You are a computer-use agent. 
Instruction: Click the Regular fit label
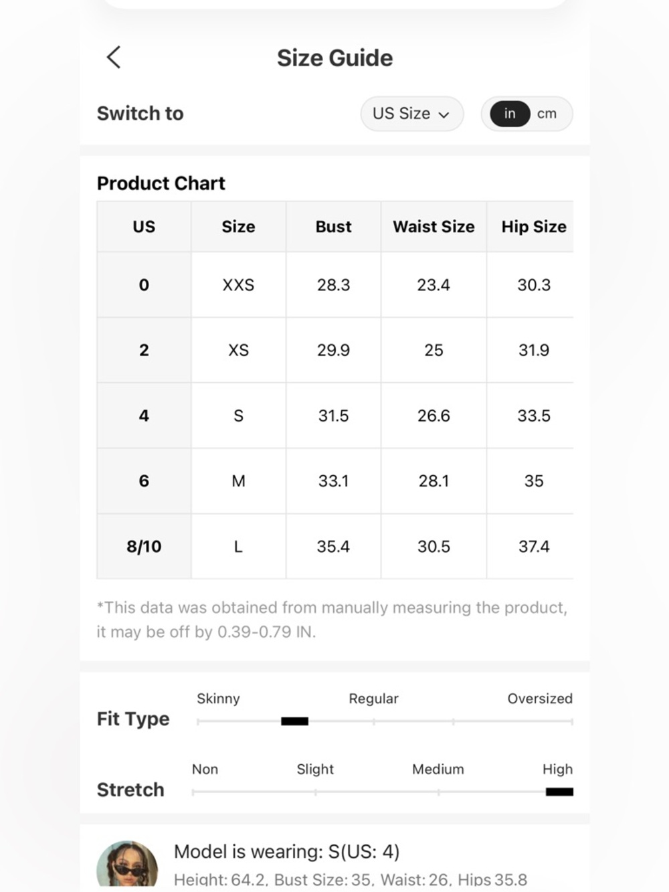(373, 699)
